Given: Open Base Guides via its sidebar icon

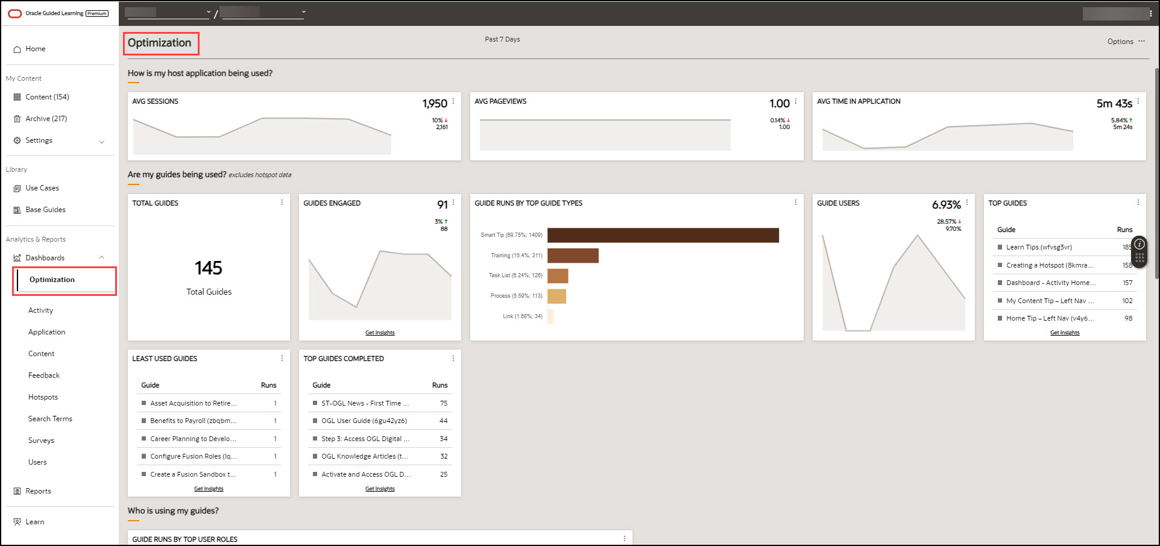Looking at the screenshot, I should (x=17, y=209).
